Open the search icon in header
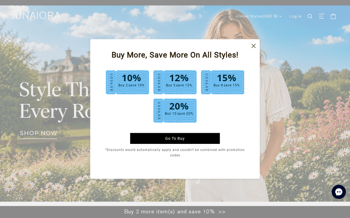350x218 pixels. tap(310, 16)
